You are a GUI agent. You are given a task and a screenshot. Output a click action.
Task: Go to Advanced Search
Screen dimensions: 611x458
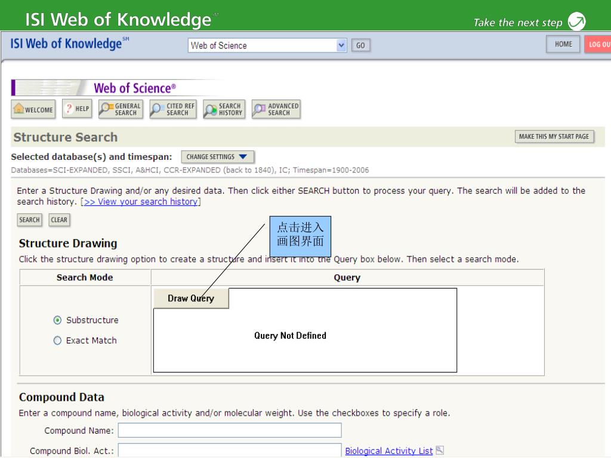coord(276,110)
